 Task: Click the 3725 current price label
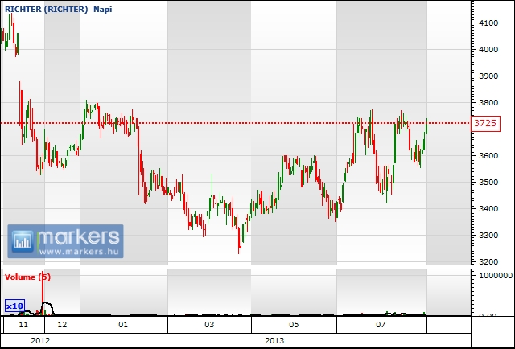click(x=485, y=124)
